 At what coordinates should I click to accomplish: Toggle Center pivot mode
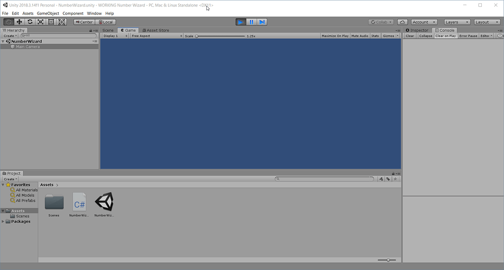coord(84,22)
